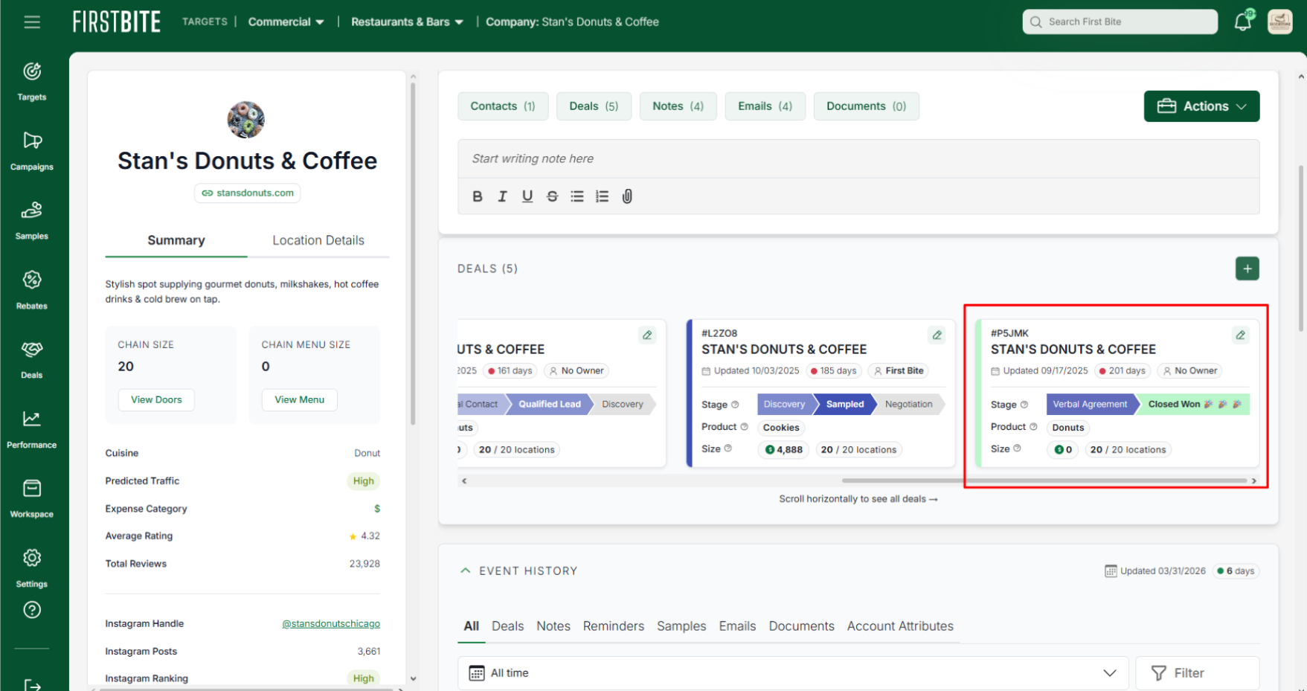Edit deal #P5JMK with pencil icon
This screenshot has width=1307, height=691.
(1240, 335)
